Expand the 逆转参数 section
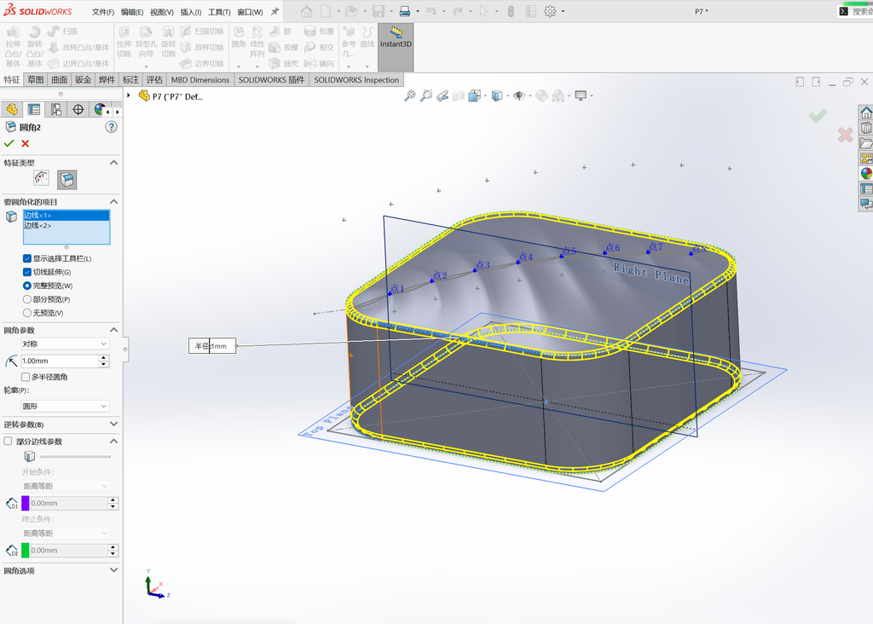 pyautogui.click(x=113, y=425)
